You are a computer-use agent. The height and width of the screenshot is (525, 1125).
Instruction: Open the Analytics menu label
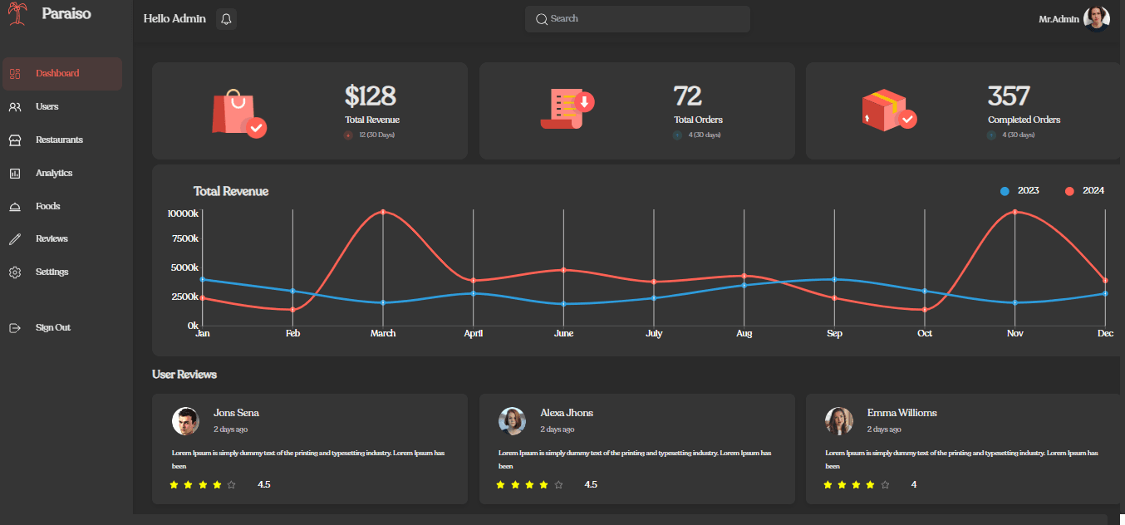pos(54,173)
